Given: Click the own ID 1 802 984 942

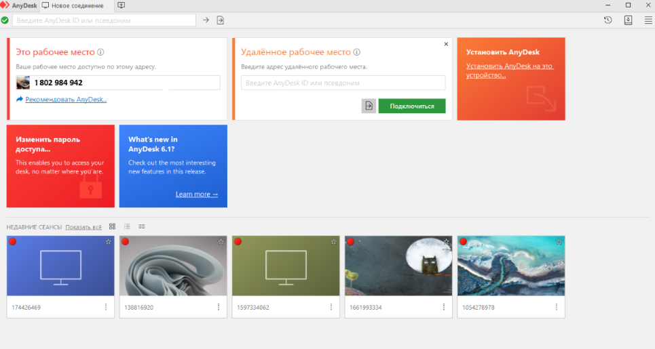Looking at the screenshot, I should tap(58, 83).
